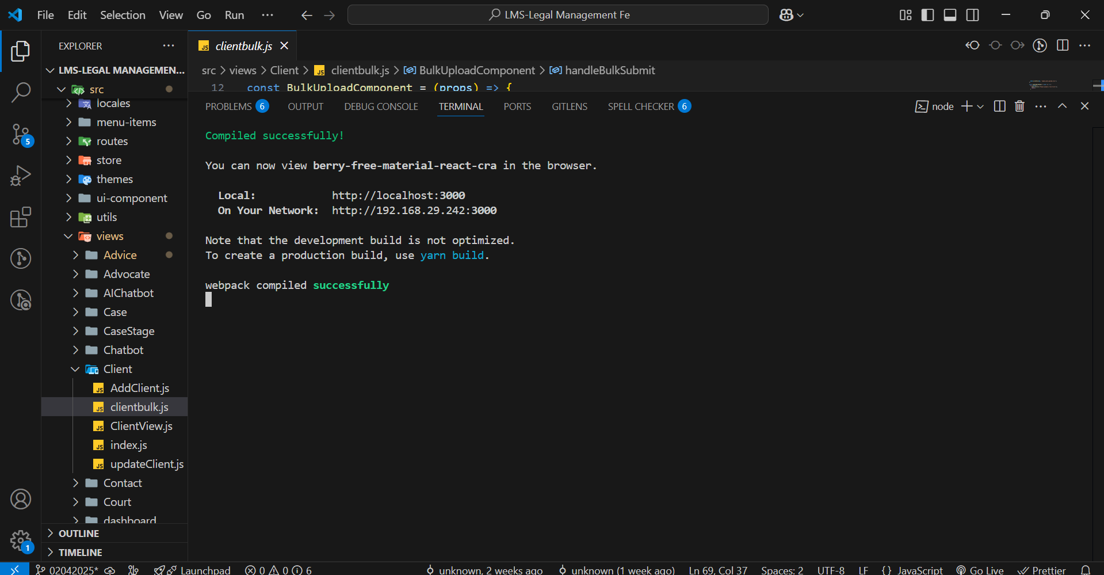This screenshot has width=1104, height=575.
Task: Switch to the PROBLEMS tab
Action: (x=228, y=106)
